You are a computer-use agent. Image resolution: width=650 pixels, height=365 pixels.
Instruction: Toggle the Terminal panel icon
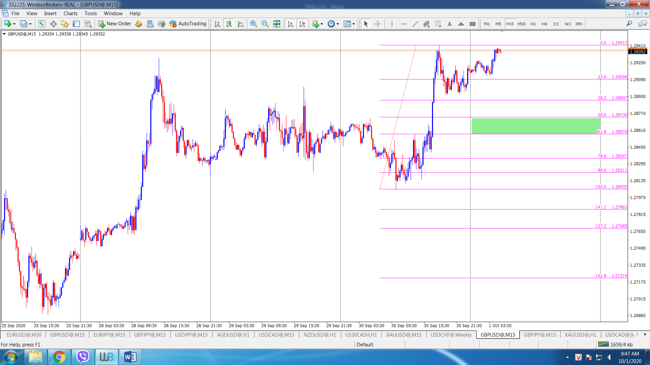click(76, 24)
